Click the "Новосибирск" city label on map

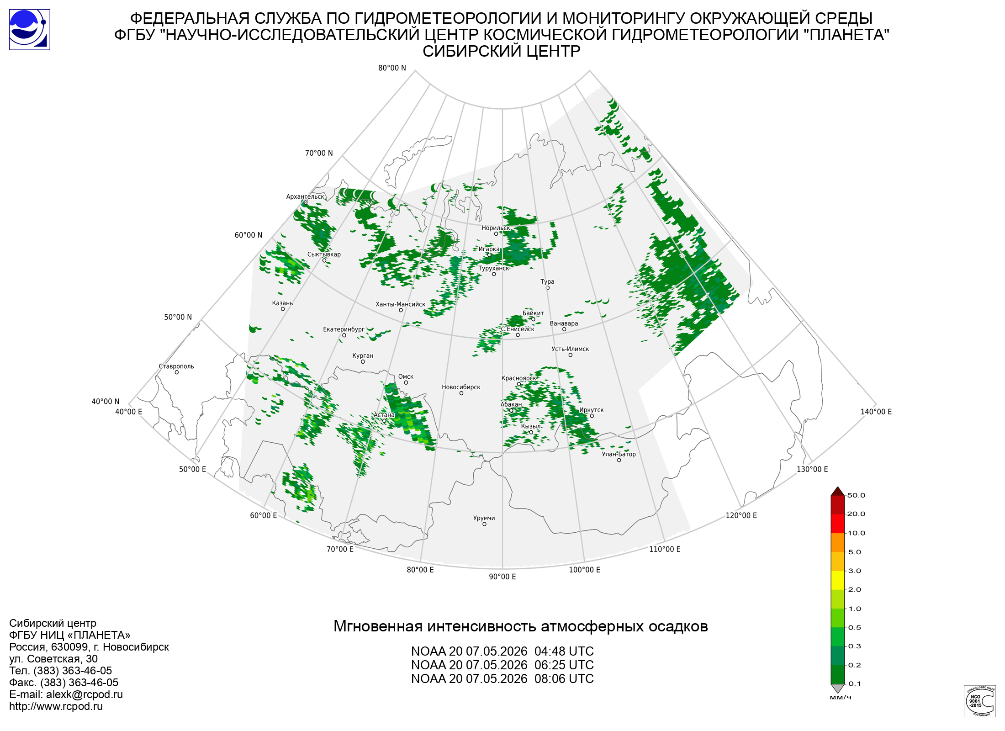pos(461,387)
